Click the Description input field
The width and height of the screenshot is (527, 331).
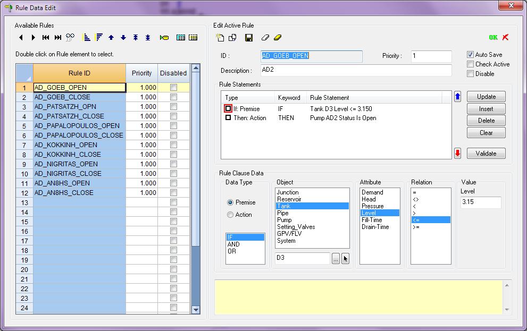356,70
